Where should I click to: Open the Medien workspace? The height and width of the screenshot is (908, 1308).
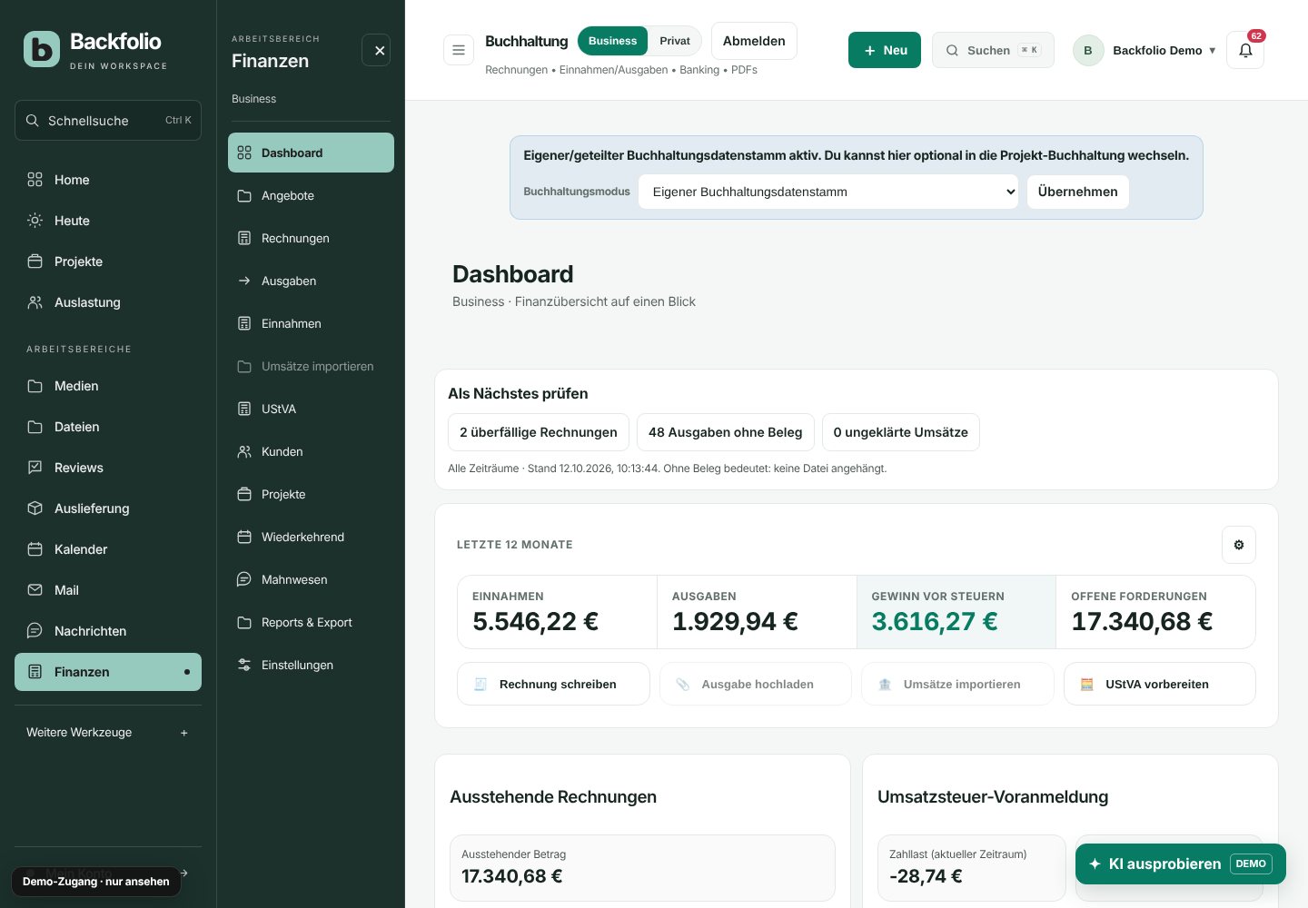click(108, 386)
